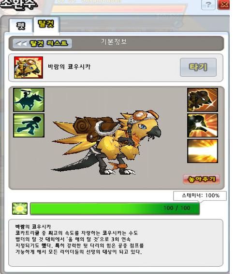Screen dimensions: 236x274
Task: Click the 놓아주기 release button
Action: pos(201,179)
